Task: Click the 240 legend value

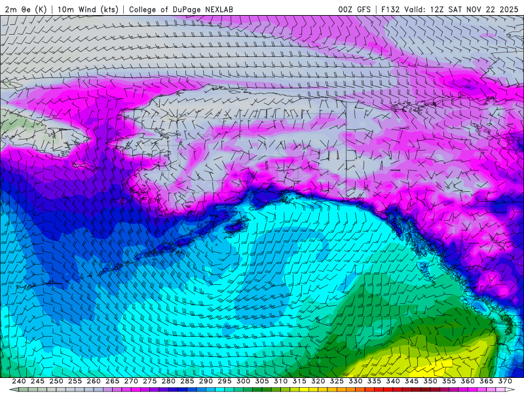Action: [19, 381]
